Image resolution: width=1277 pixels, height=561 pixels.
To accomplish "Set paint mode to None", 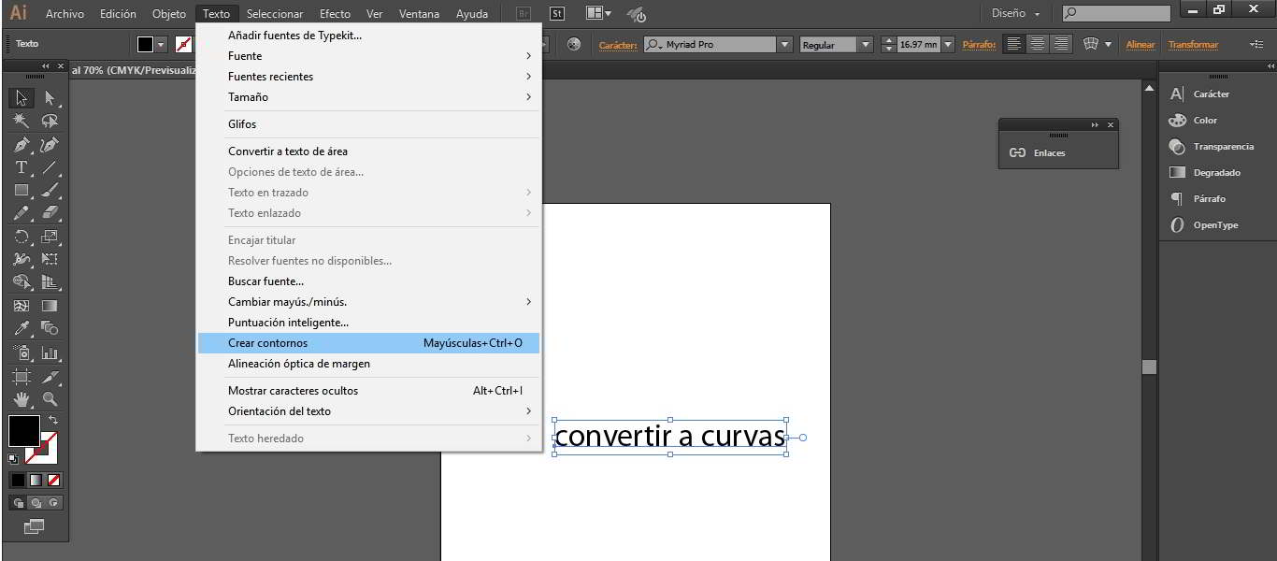I will point(54,480).
